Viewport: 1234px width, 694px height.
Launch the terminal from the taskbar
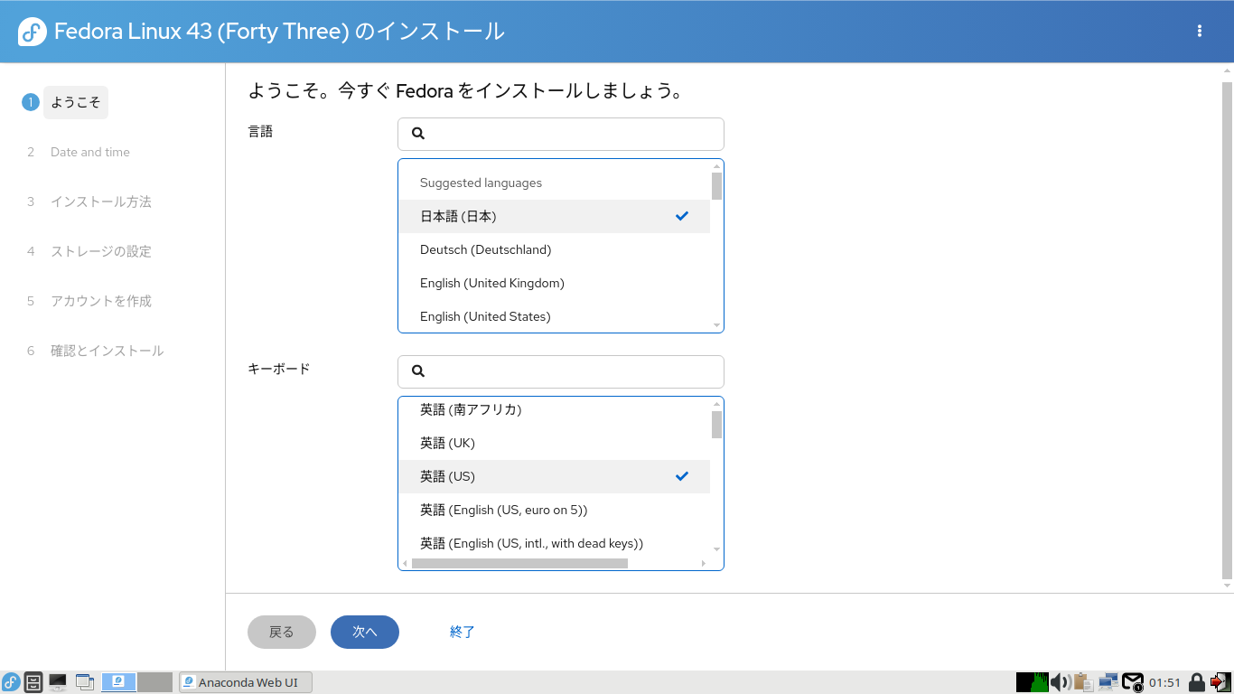pos(58,682)
